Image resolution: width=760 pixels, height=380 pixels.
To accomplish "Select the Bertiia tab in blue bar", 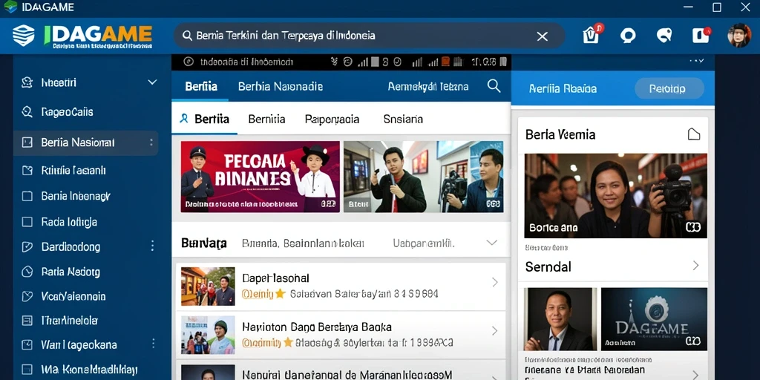I will point(201,87).
